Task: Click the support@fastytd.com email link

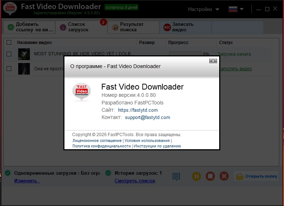Action: point(147,117)
